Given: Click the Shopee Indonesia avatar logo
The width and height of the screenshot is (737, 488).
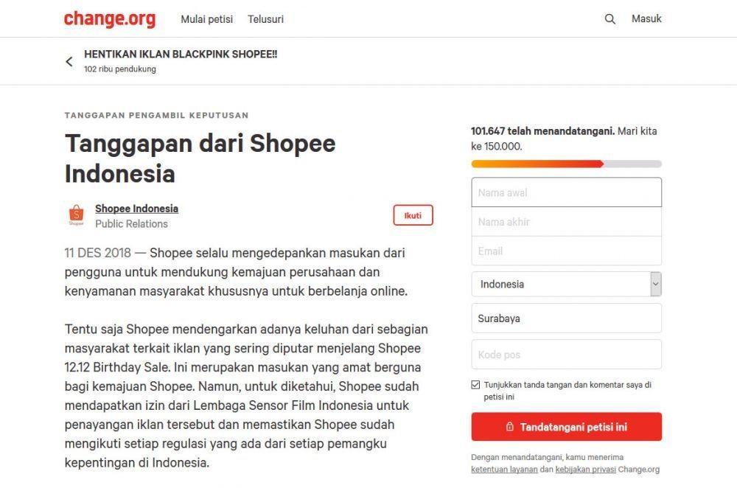Looking at the screenshot, I should point(76,215).
